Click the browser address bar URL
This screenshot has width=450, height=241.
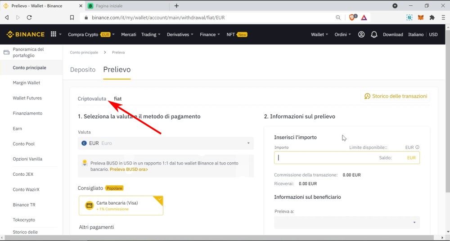tap(158, 18)
